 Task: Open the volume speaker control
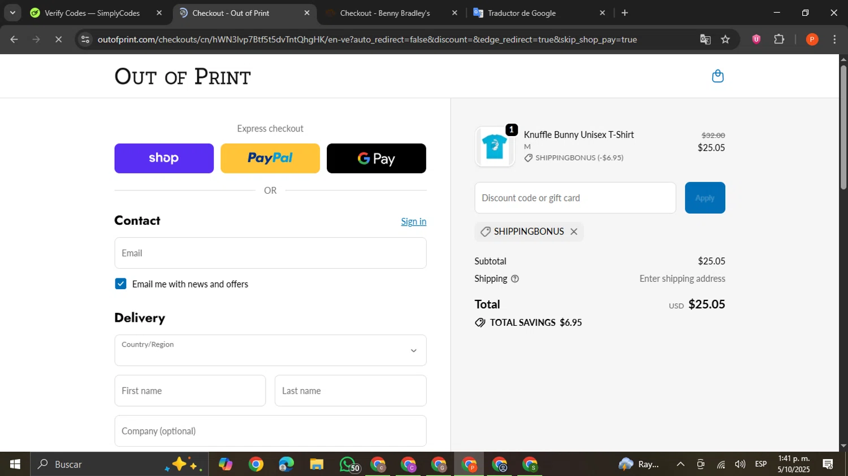point(740,464)
